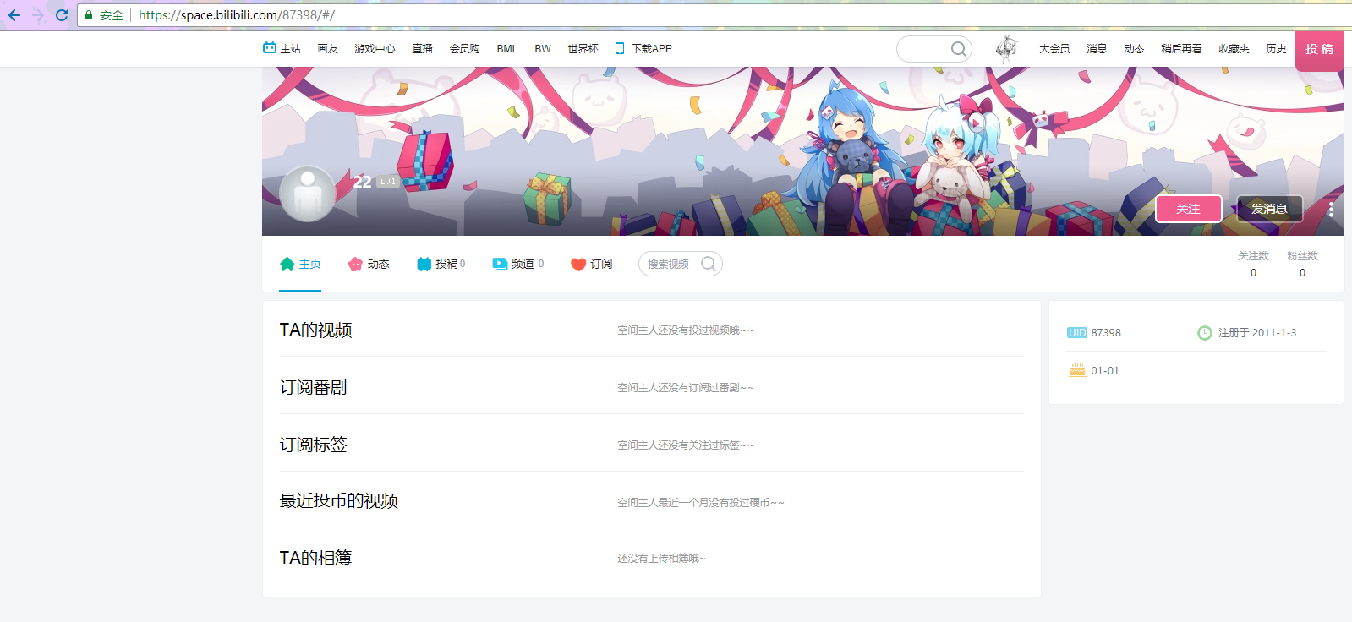Open the 订阅 subscriptions tab
Image resolution: width=1352 pixels, height=622 pixels.
click(x=591, y=264)
